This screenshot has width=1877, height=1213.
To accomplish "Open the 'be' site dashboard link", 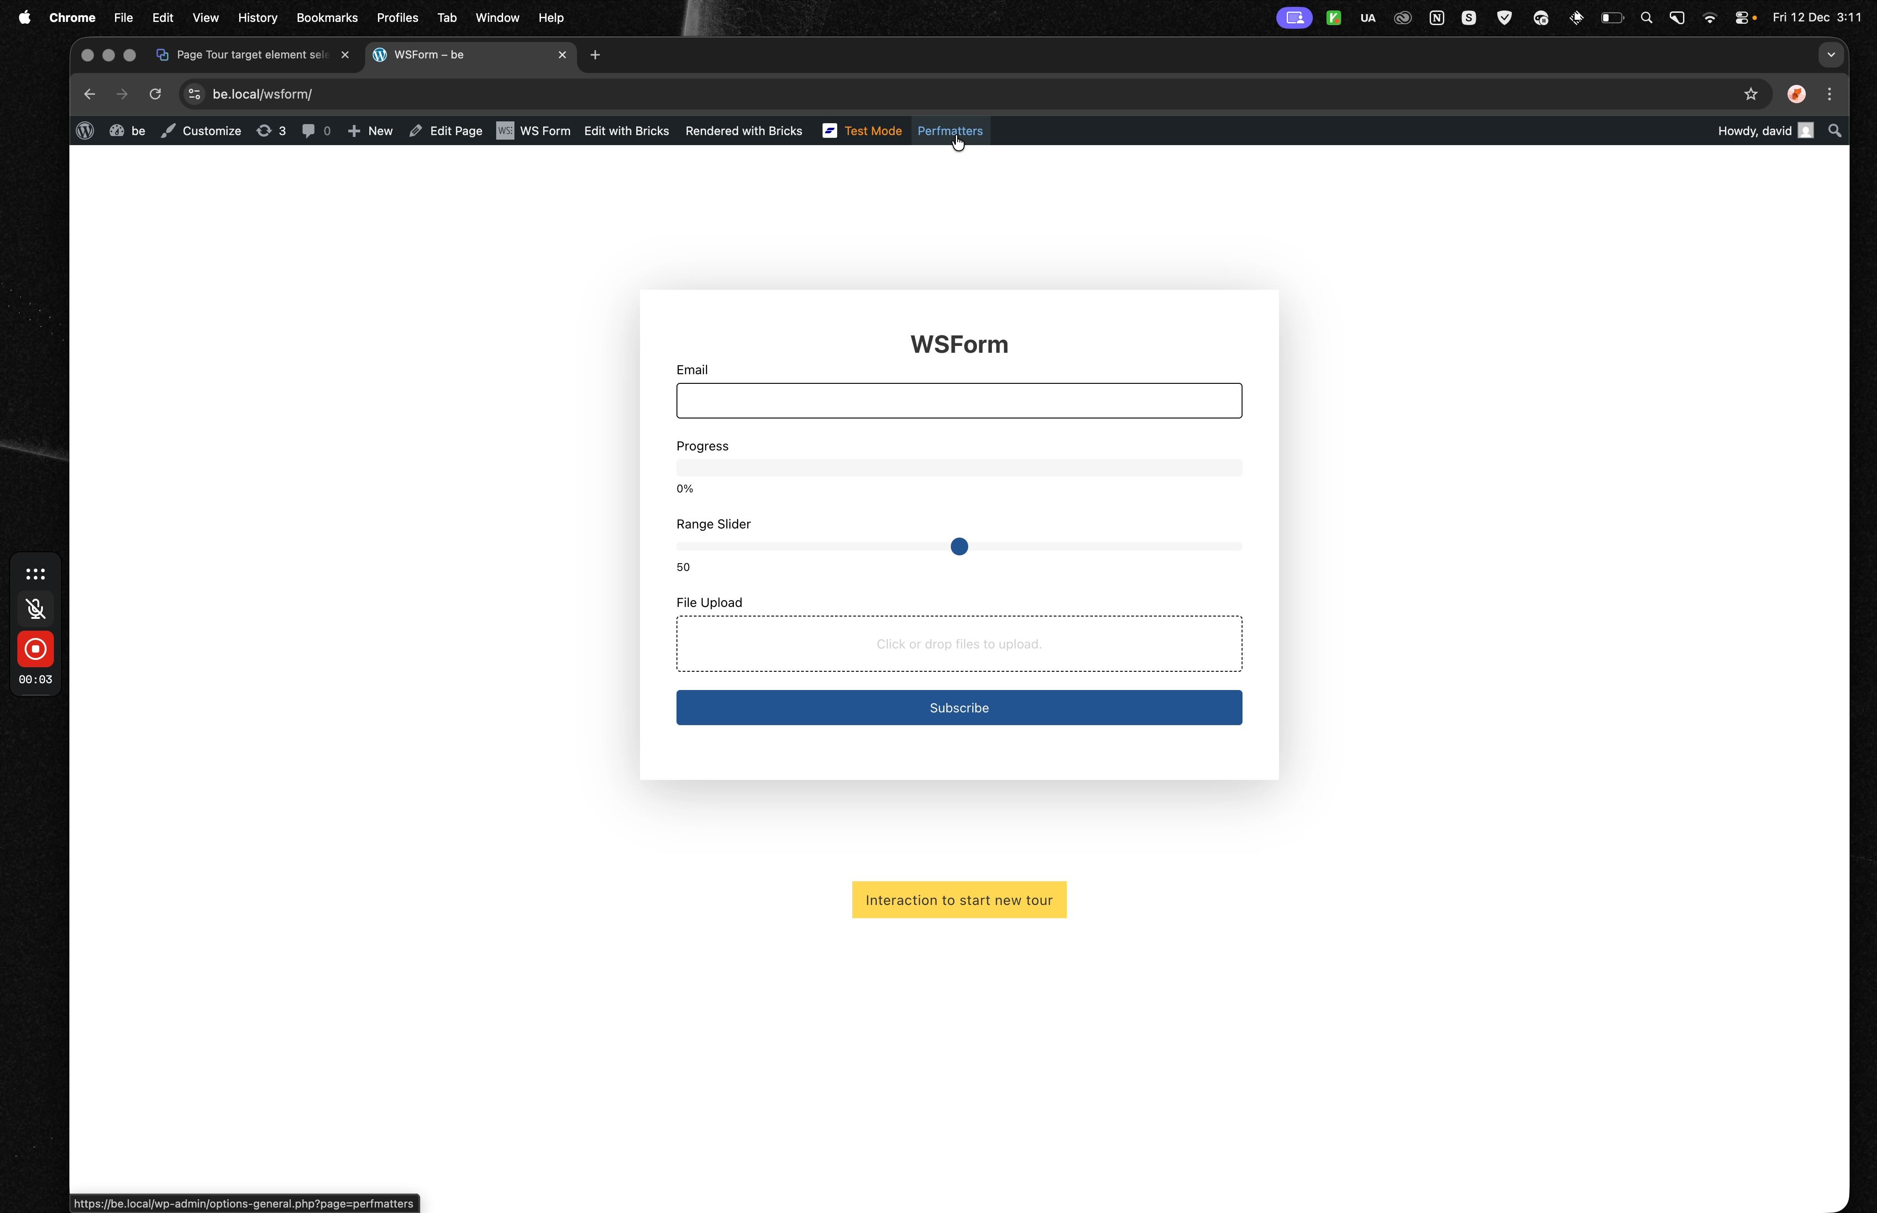I will pyautogui.click(x=128, y=131).
